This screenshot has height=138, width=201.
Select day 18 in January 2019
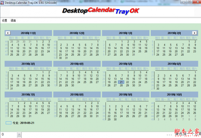click(140, 48)
